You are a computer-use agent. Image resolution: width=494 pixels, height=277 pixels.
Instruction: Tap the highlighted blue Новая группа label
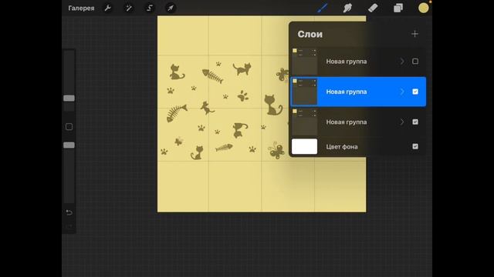point(347,92)
